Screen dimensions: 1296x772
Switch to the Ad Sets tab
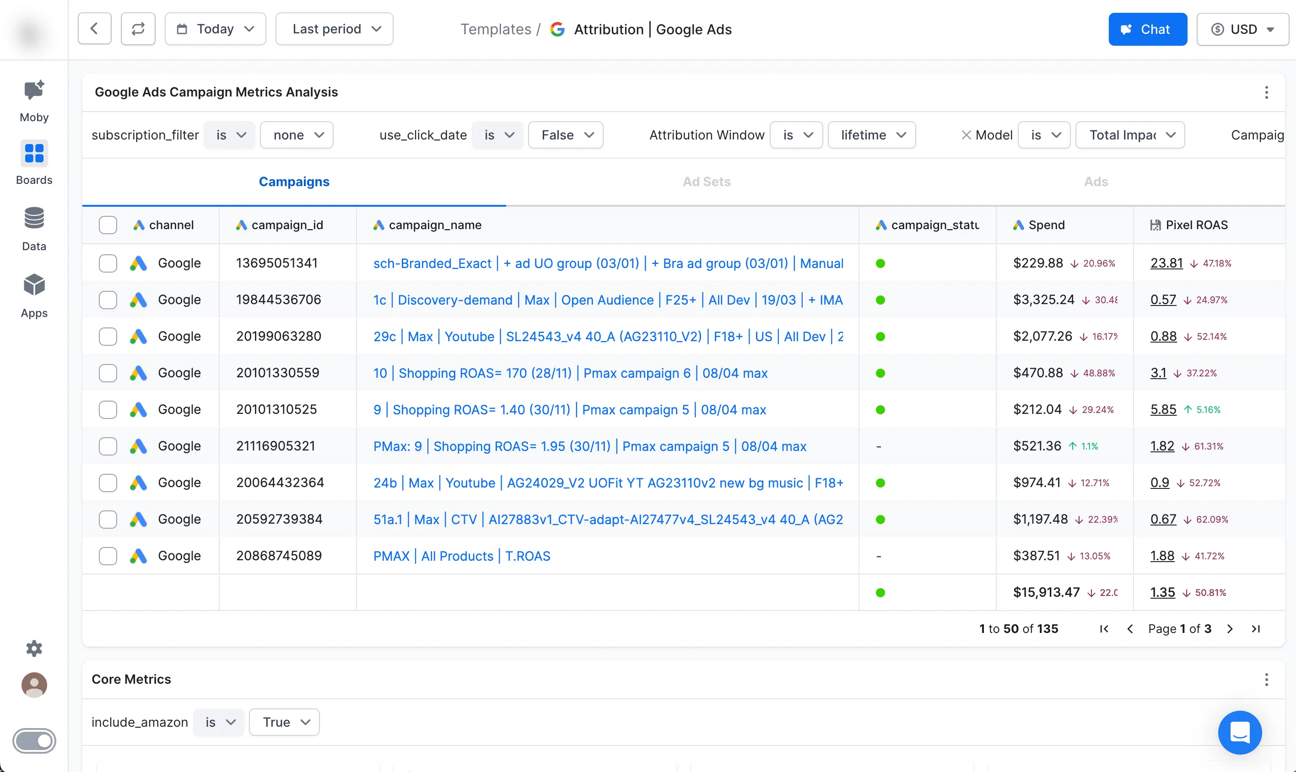[706, 182]
